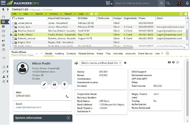This screenshot has width=190, height=129.
Task: Sort by the Birthdate column header
Action: point(83,18)
